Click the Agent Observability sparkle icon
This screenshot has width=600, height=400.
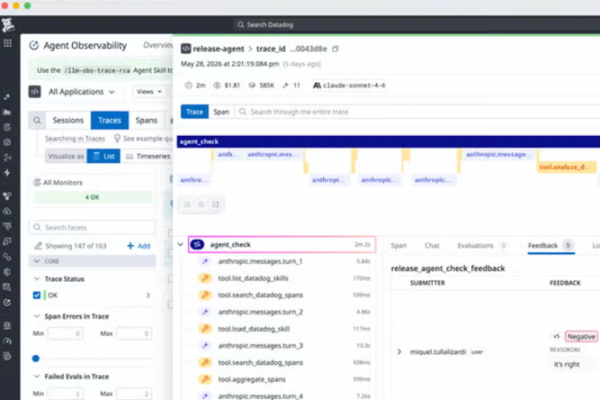point(34,45)
